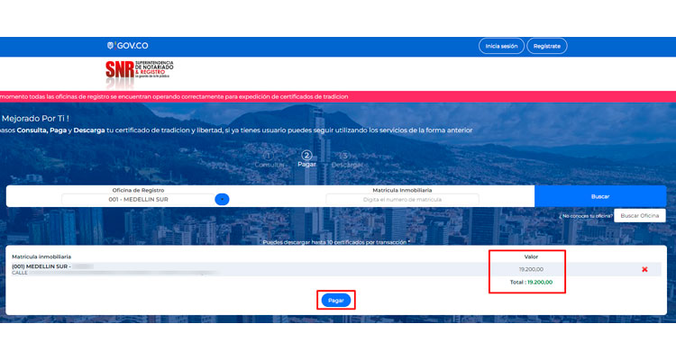Click the step 2 Pagar circle icon
Screen dimensions: 676x360
click(x=306, y=155)
